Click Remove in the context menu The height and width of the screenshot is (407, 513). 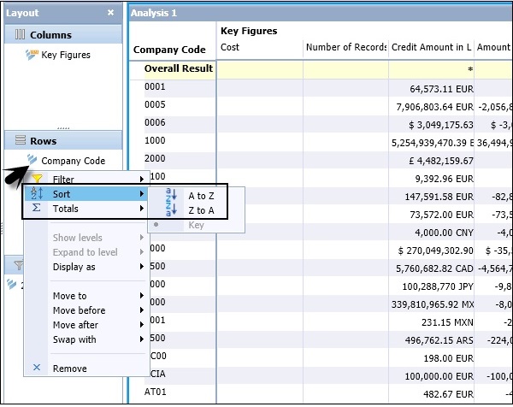pyautogui.click(x=69, y=369)
